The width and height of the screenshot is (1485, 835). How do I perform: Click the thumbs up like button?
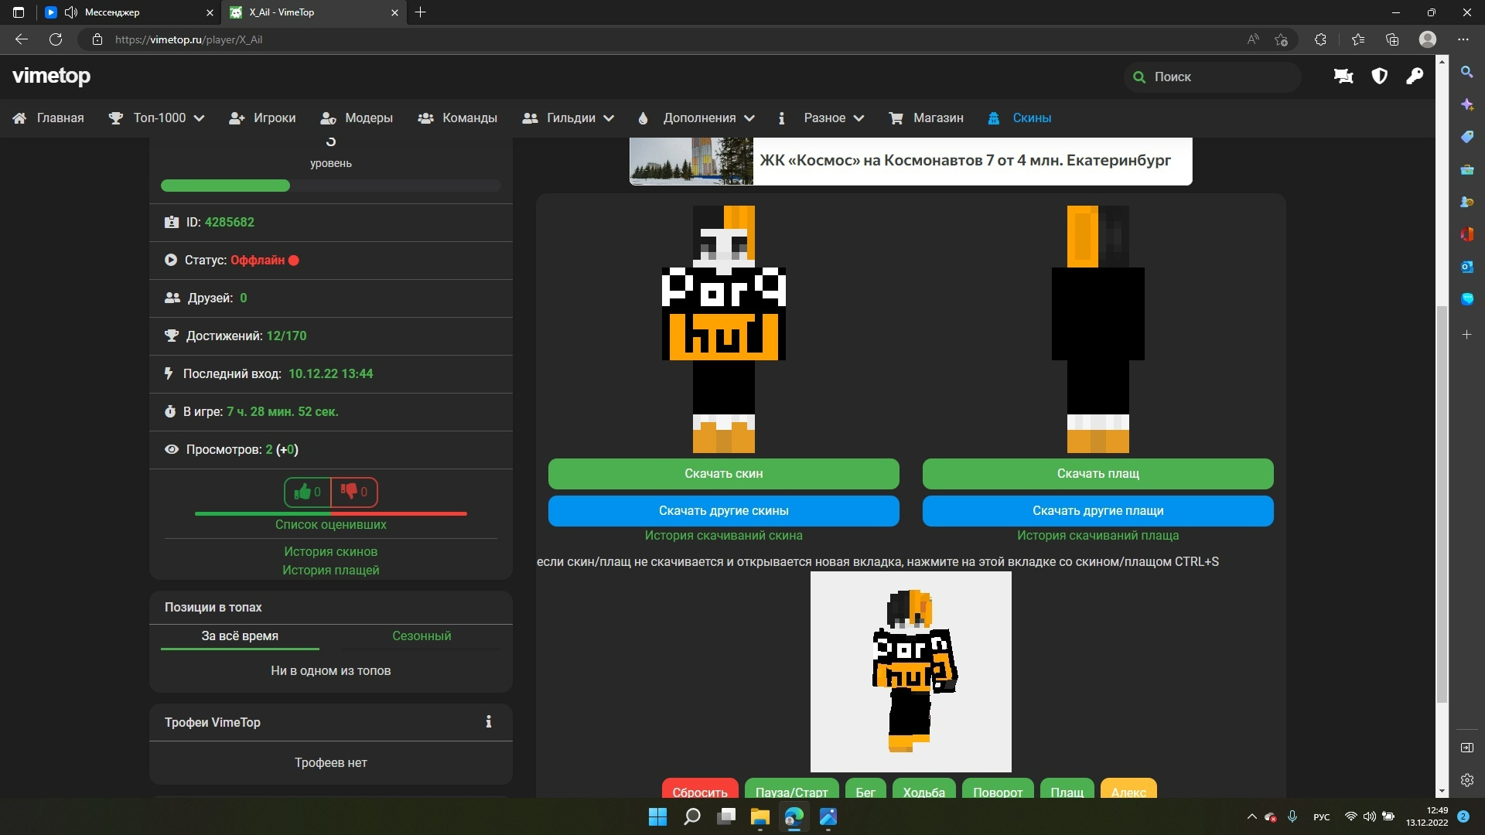coord(308,492)
